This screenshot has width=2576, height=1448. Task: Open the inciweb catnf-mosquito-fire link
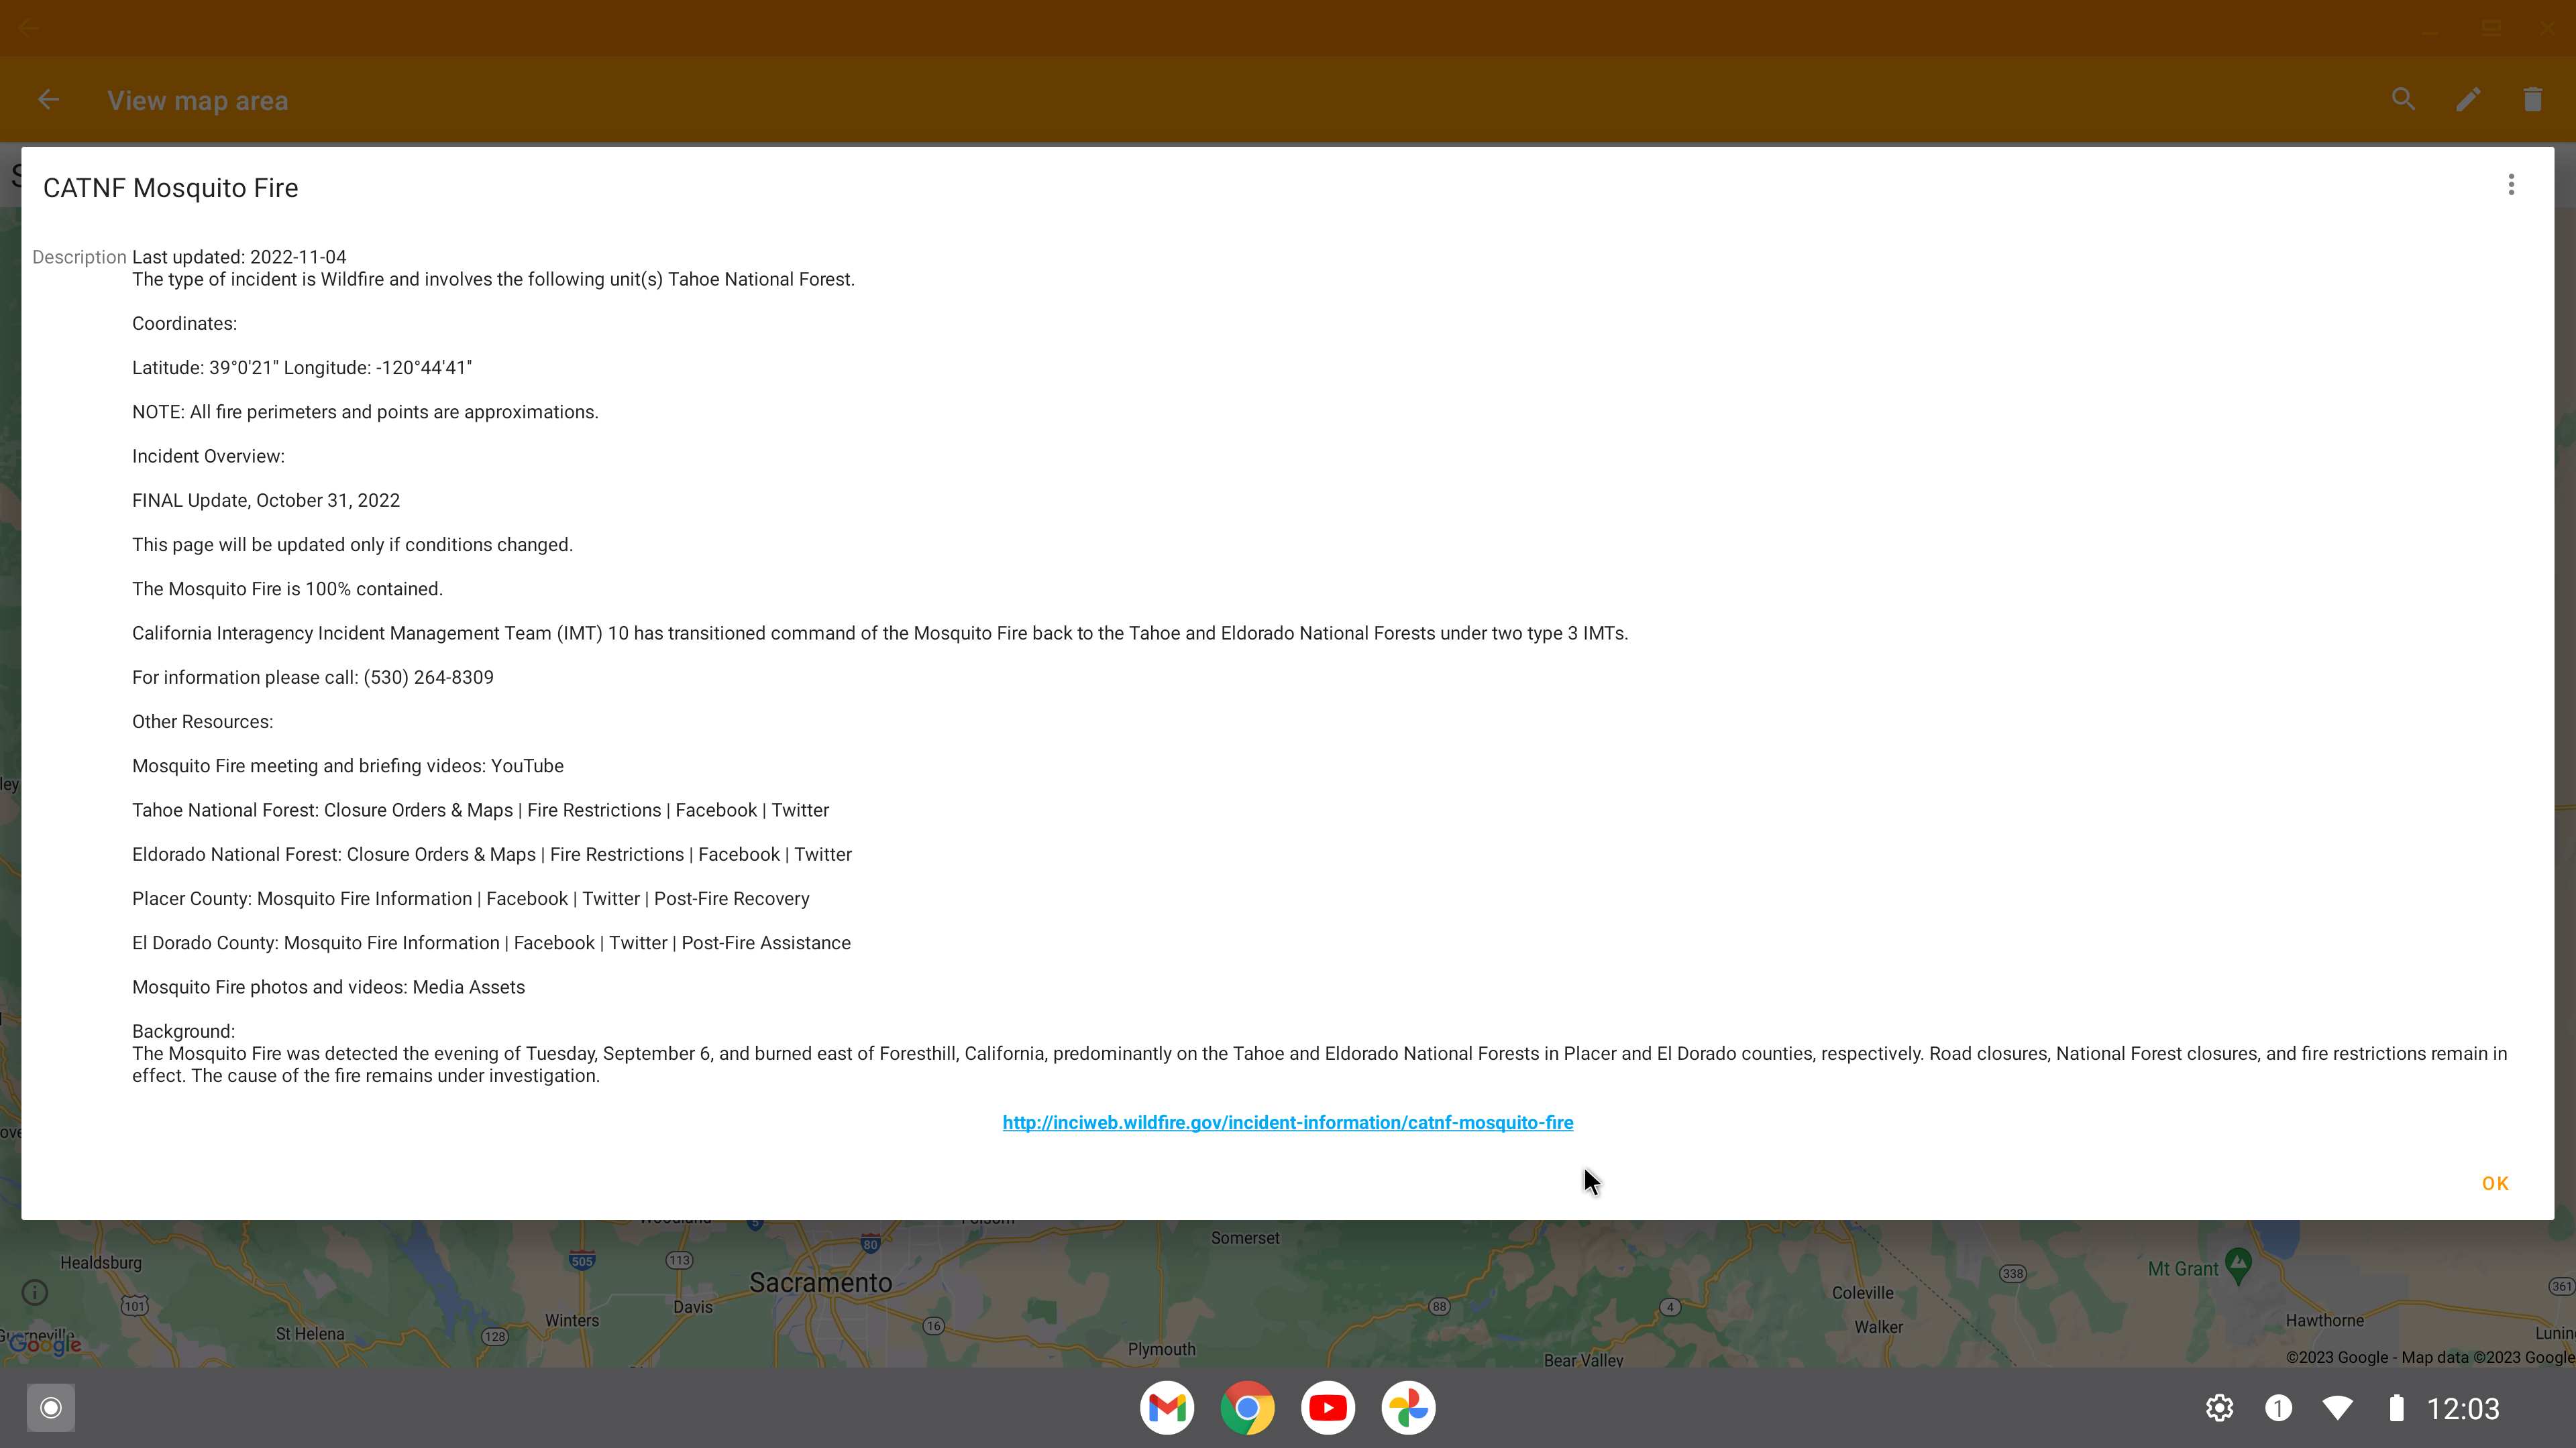pyautogui.click(x=1288, y=1122)
